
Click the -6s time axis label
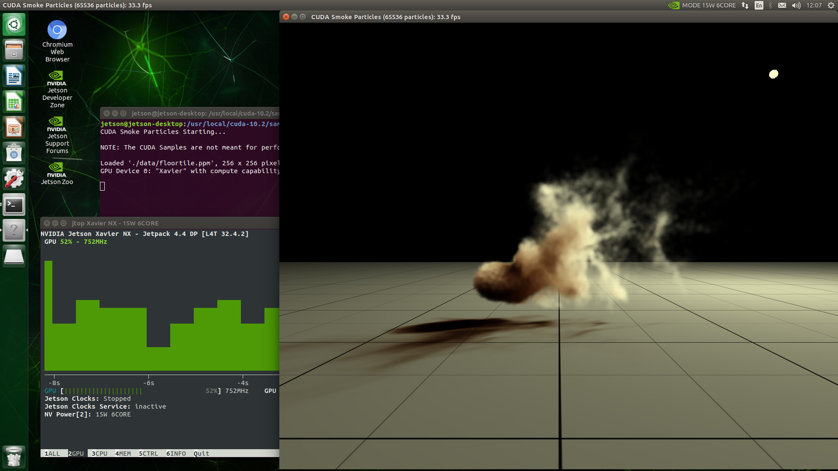tap(148, 383)
